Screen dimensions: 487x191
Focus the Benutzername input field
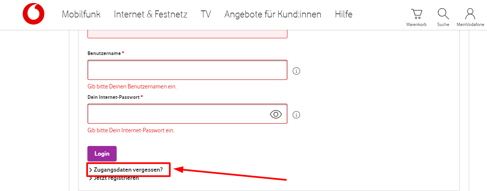pos(187,70)
